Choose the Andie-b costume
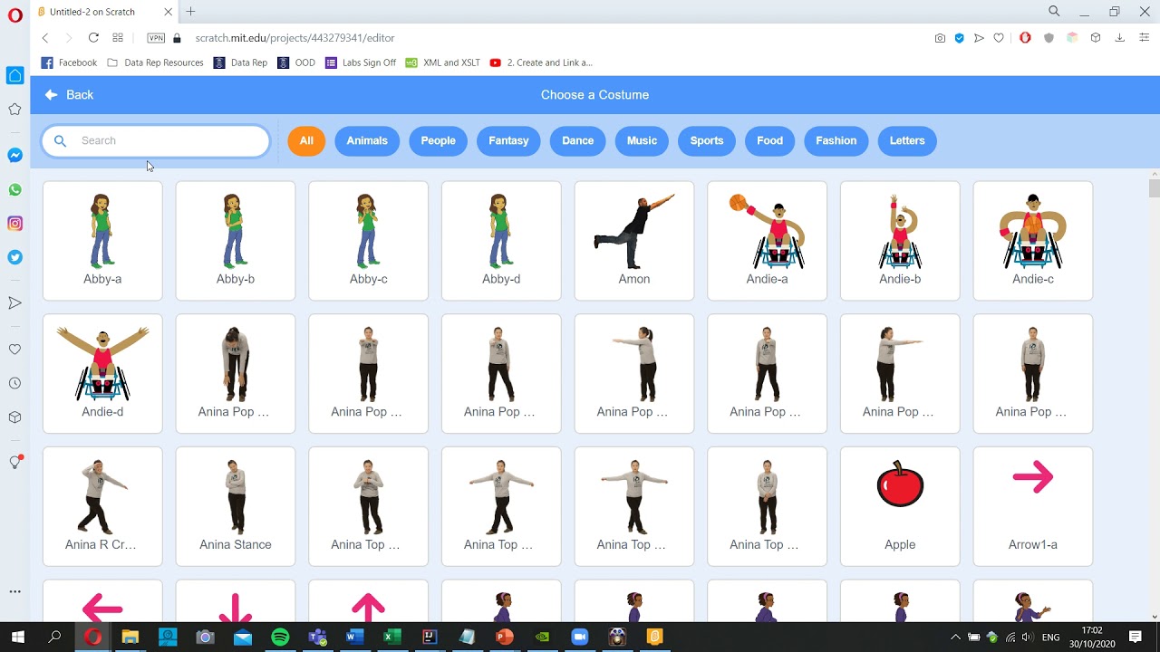Image resolution: width=1160 pixels, height=652 pixels. pos(900,240)
